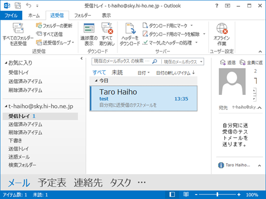Viewport: 266px width, 199px height.
Task: Select the Taro Haiho test email
Action: coord(143,98)
